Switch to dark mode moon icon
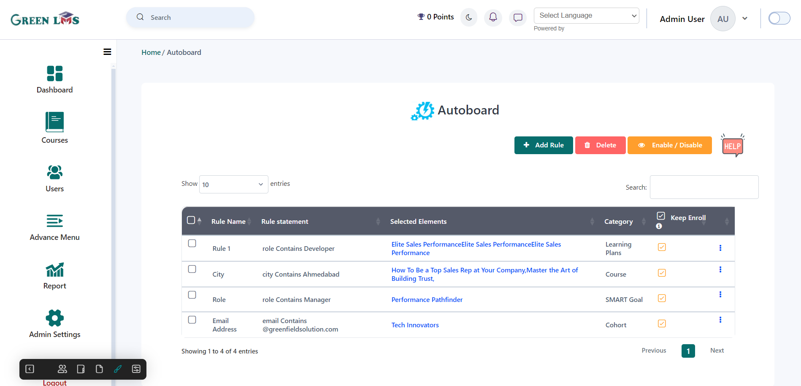 [468, 17]
